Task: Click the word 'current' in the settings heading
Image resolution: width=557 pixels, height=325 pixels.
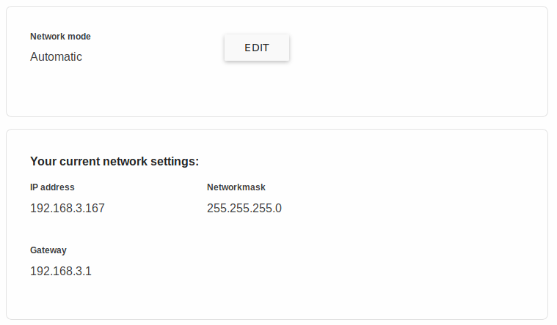Action: coord(79,161)
